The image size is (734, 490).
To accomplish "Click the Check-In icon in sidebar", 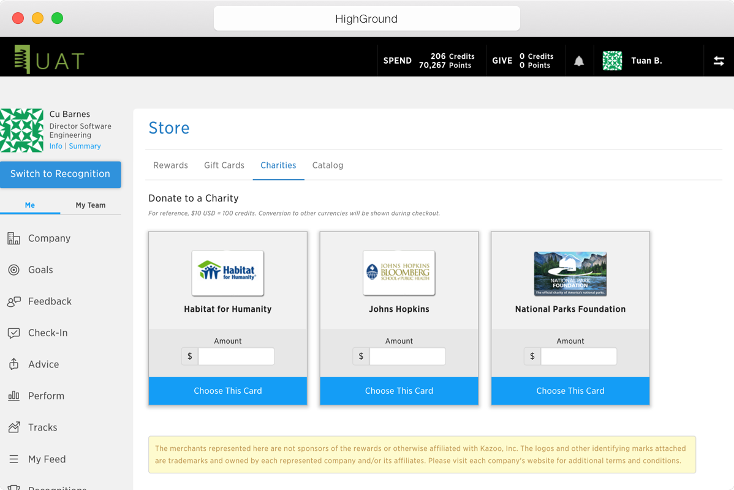I will (x=14, y=333).
